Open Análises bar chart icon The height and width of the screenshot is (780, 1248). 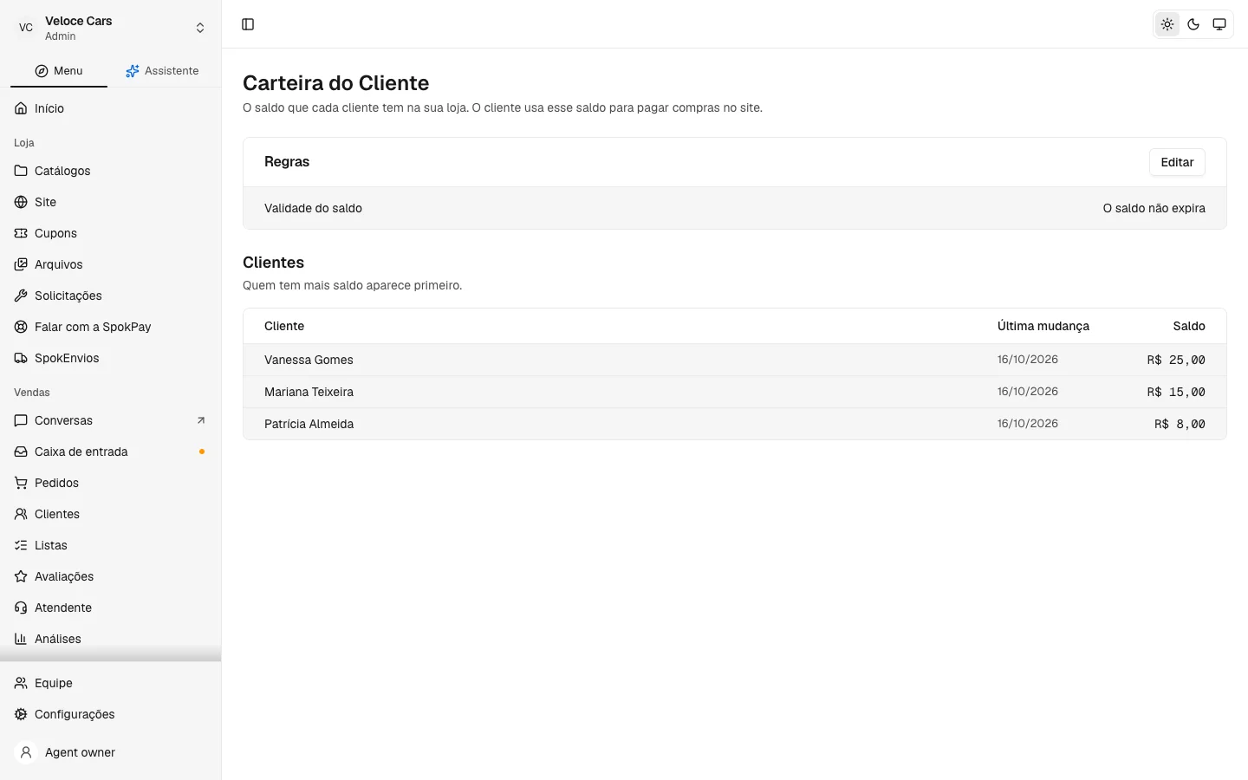pos(21,639)
